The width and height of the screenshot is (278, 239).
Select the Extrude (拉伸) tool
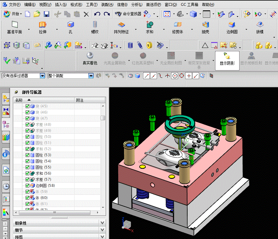(42, 27)
